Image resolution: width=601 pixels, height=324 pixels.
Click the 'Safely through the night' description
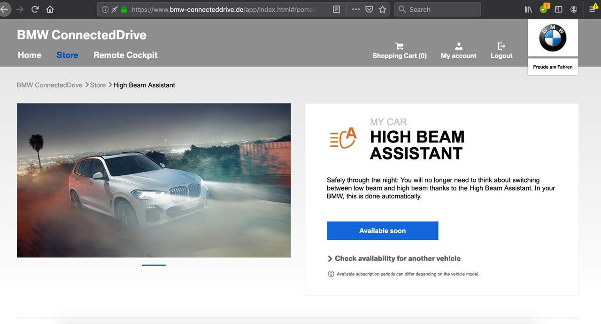point(441,188)
